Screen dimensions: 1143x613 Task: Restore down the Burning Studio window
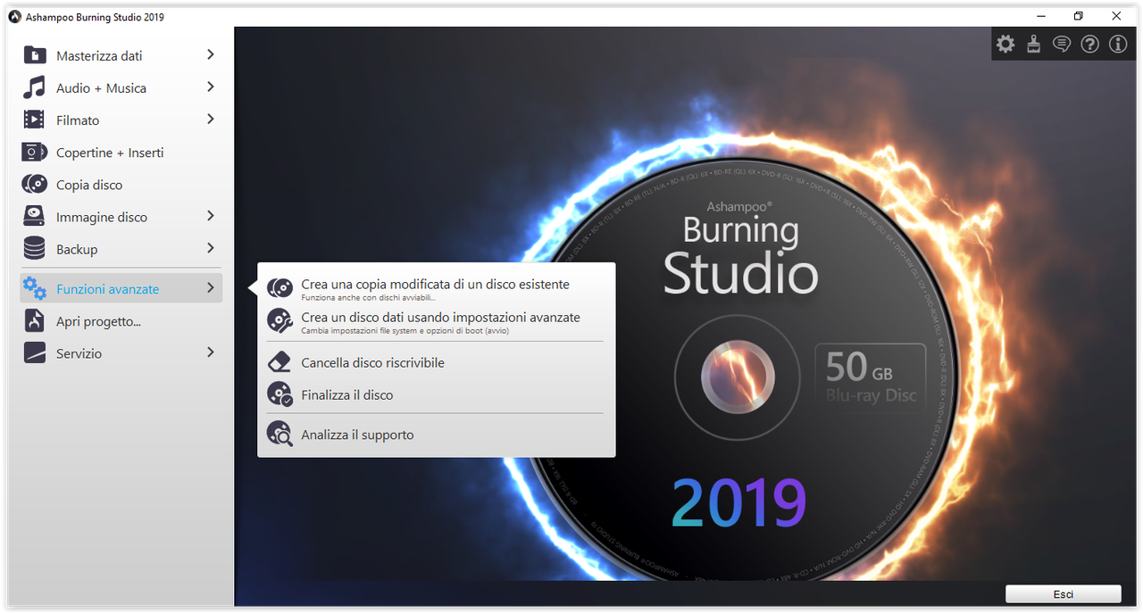point(1079,16)
